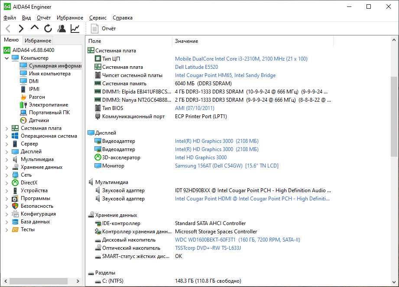Open the WDC WD1600BEKT-60F3T1 drive link

coord(237,240)
